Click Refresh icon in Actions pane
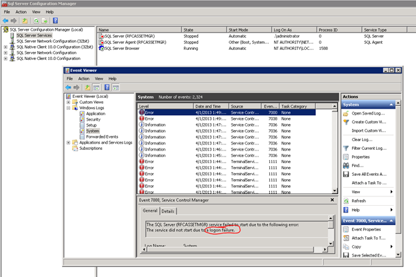Image resolution: width=416 pixels, height=277 pixels. 346,201
